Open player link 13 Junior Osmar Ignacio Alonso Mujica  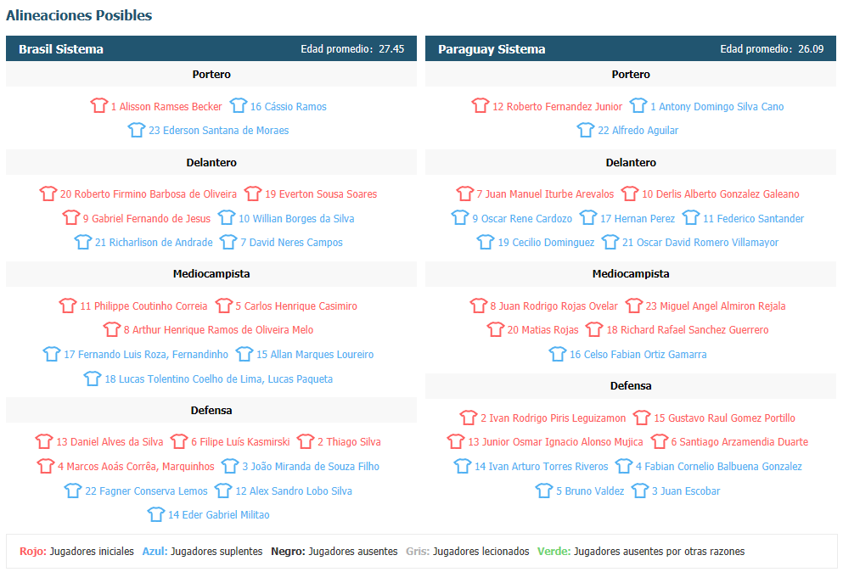[x=555, y=442]
